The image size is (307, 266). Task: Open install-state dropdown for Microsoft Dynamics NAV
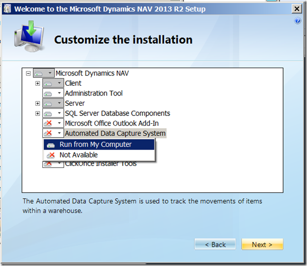(44, 73)
